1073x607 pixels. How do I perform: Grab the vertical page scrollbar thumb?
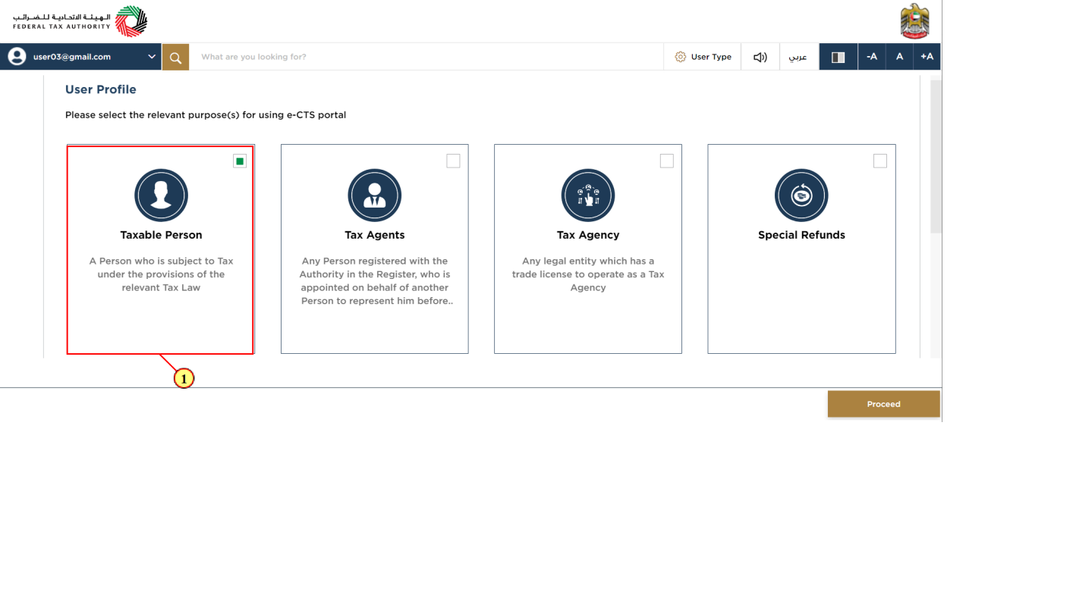(x=936, y=156)
